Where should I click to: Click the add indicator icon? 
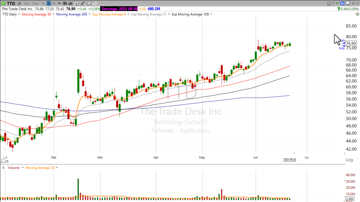point(76,3)
